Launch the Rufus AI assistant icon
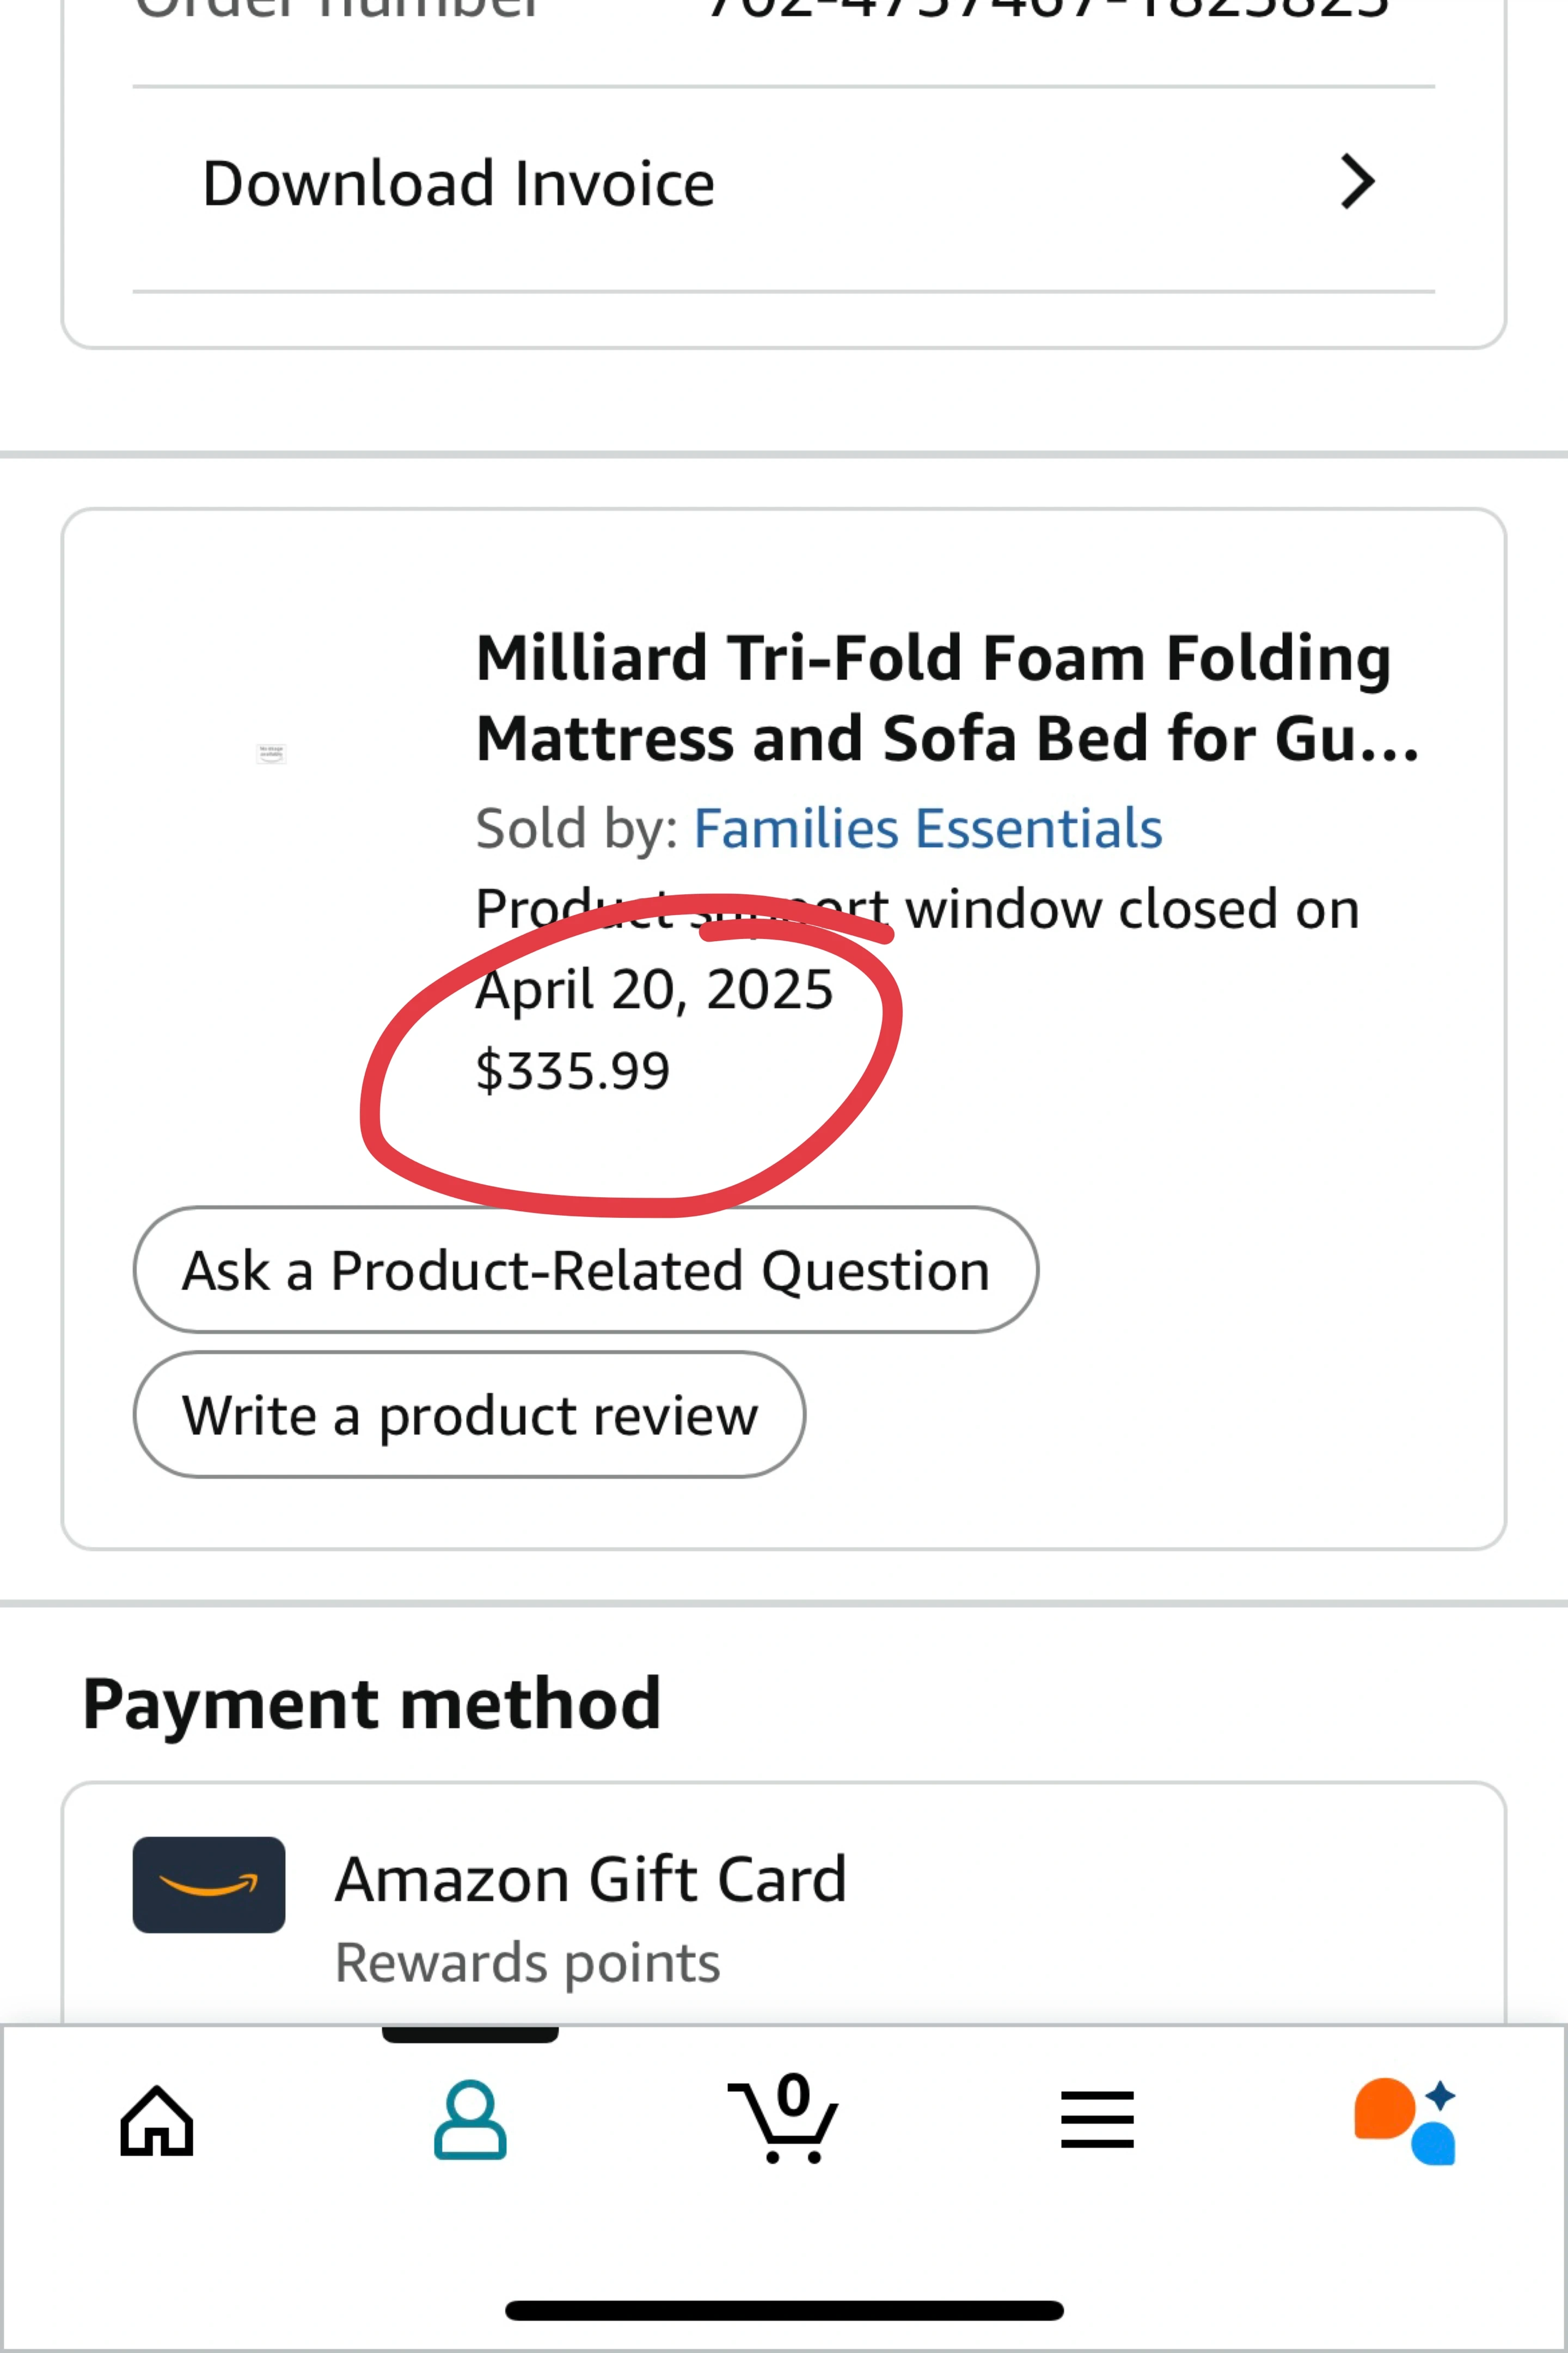This screenshot has height=2353, width=1568. tap(1405, 2120)
